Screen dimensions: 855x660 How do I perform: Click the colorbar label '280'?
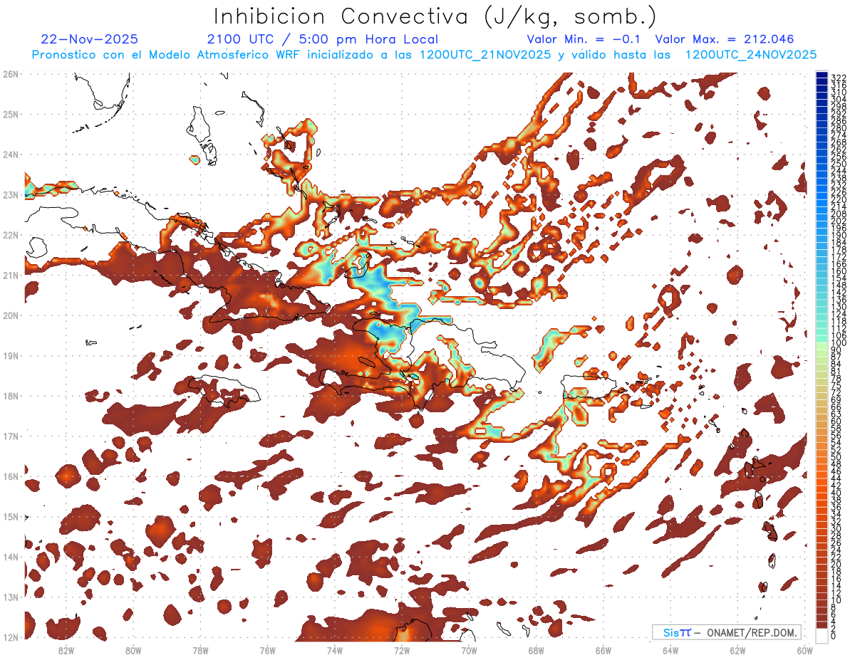[x=839, y=127]
